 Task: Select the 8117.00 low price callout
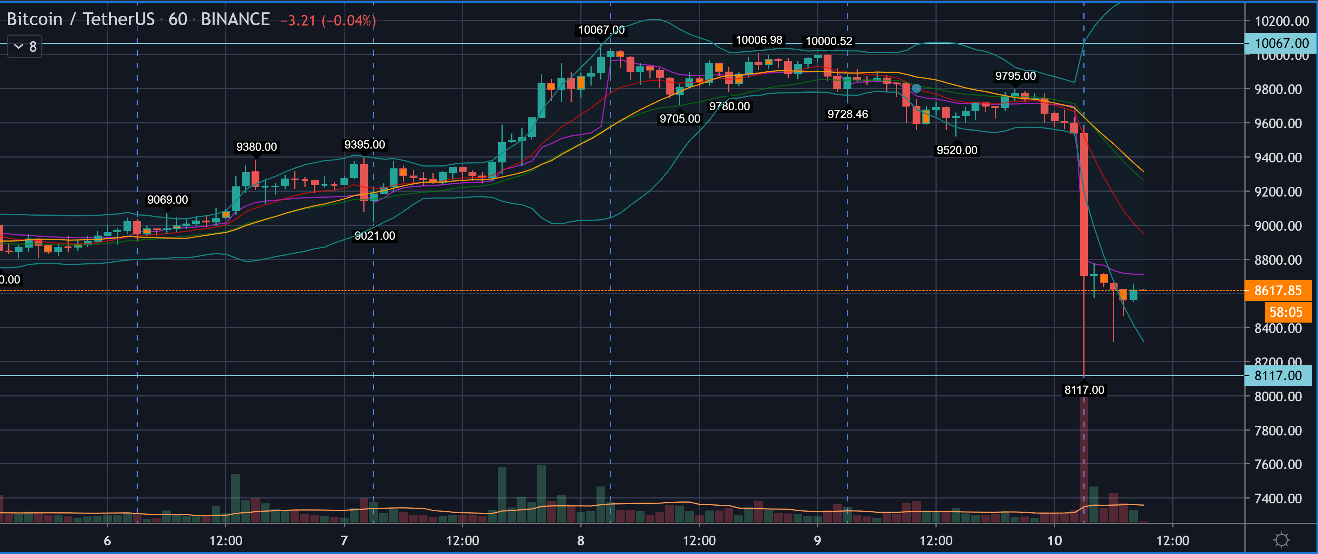(1084, 390)
